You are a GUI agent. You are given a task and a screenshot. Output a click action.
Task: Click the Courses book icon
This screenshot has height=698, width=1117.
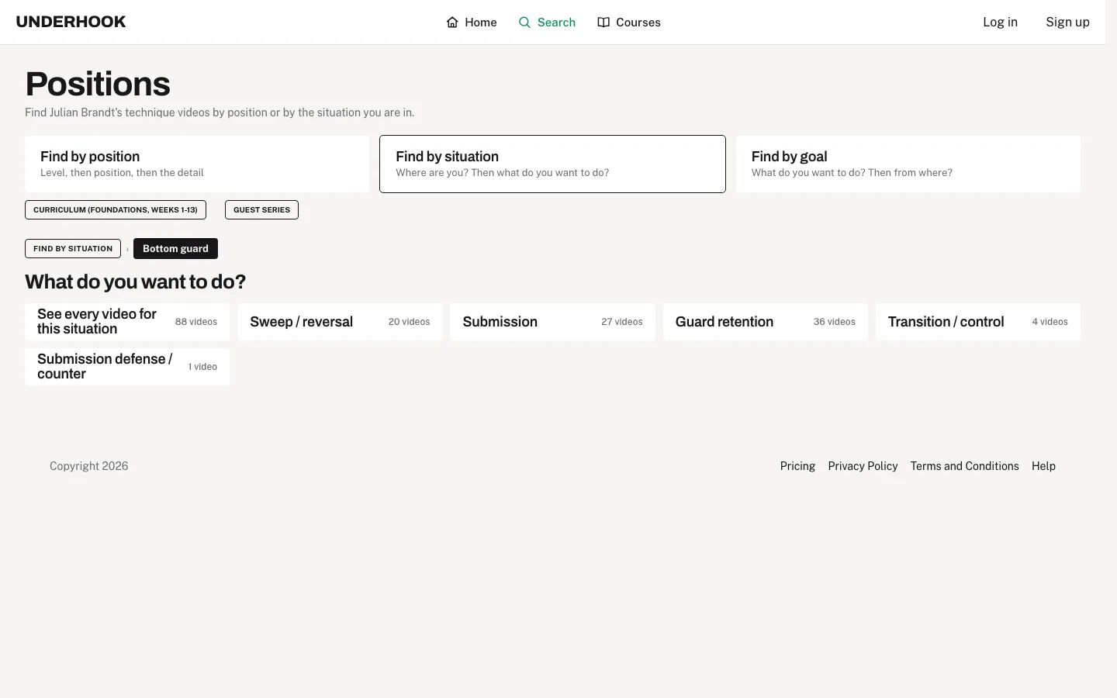click(603, 22)
